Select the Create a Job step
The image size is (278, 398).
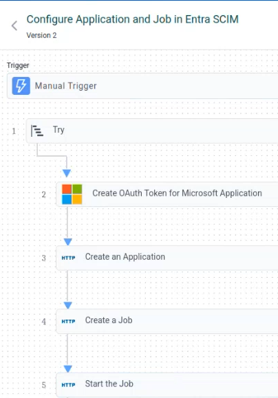167,321
